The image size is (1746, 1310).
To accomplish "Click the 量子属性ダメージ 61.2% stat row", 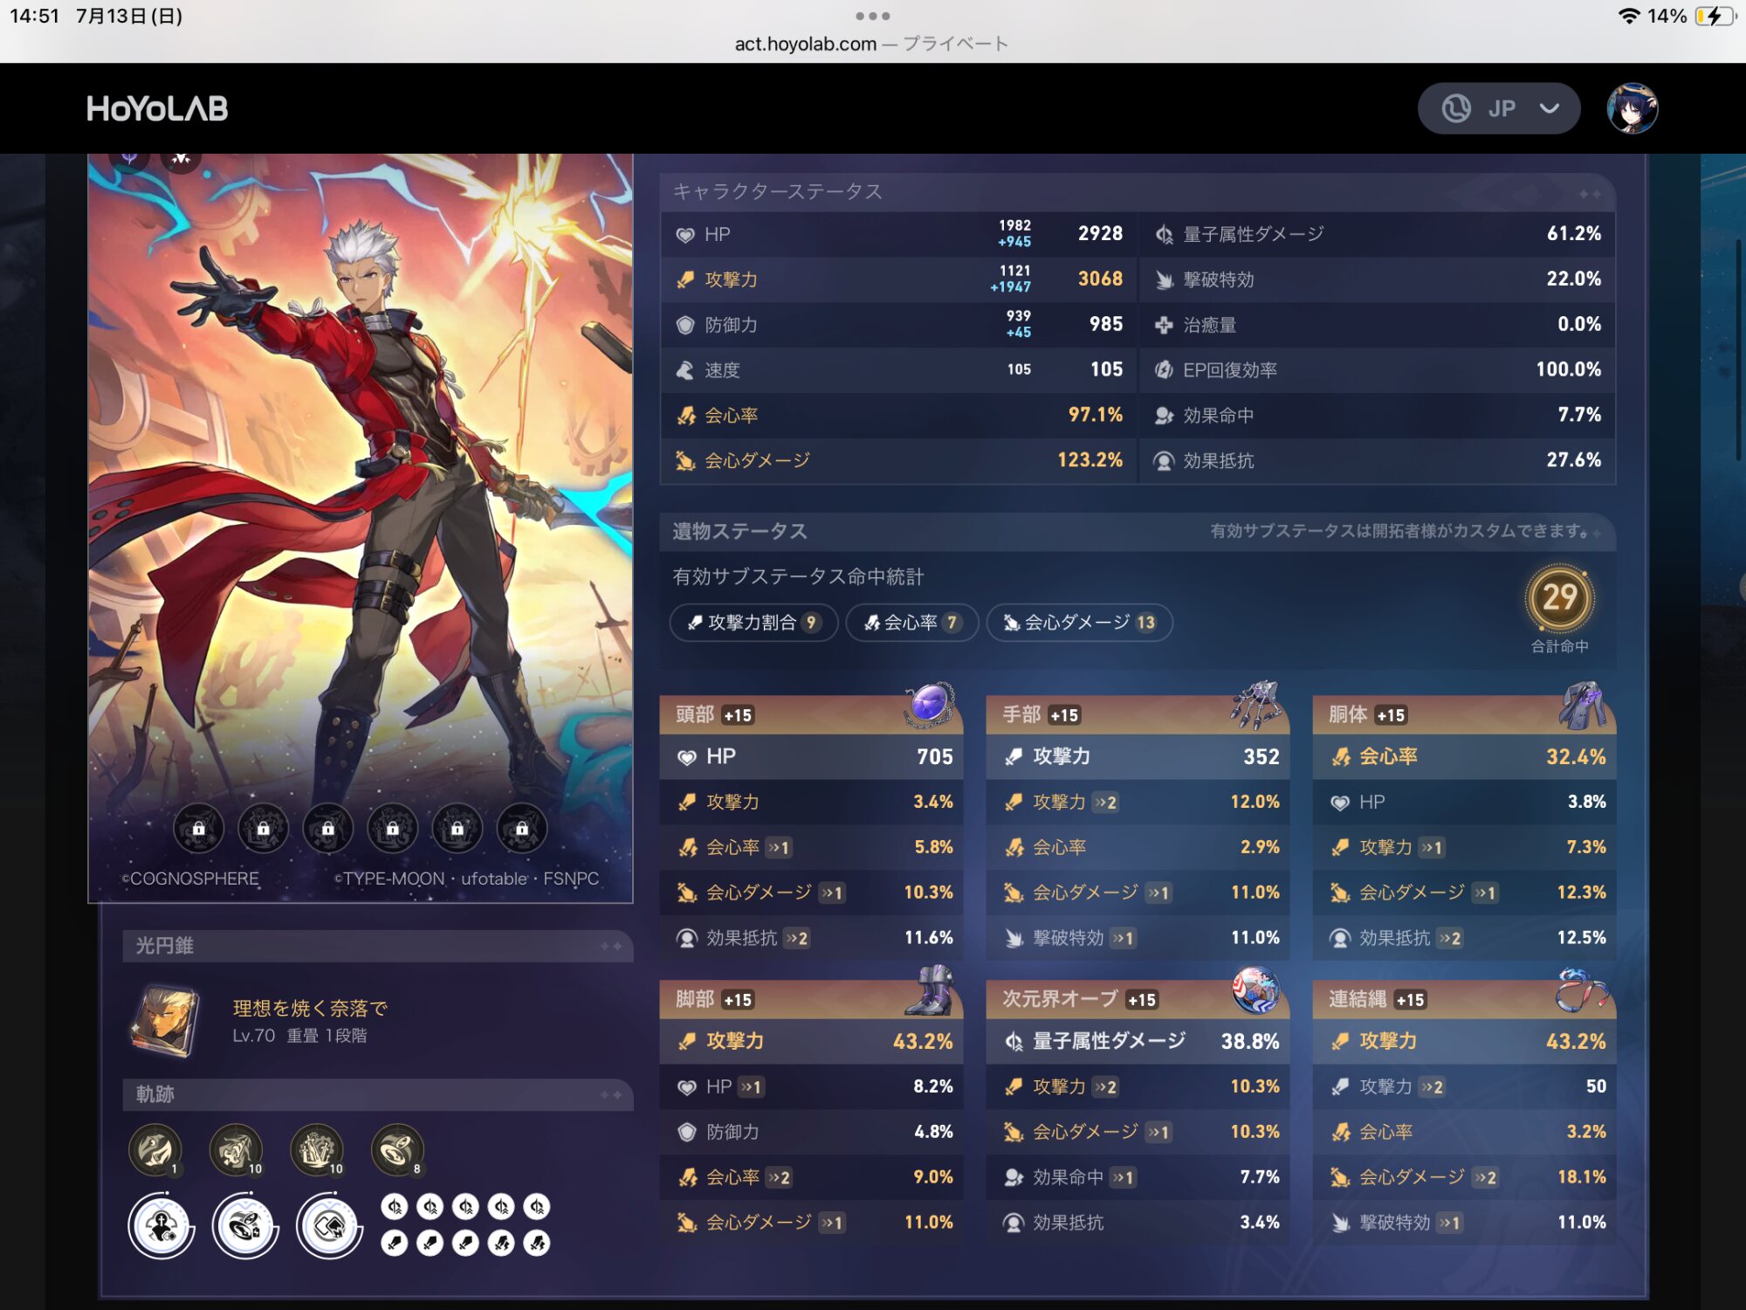I will 1378,234.
